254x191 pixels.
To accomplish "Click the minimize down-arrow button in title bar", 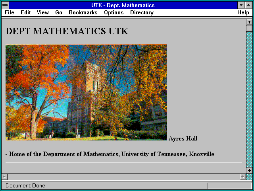I will point(241,5).
